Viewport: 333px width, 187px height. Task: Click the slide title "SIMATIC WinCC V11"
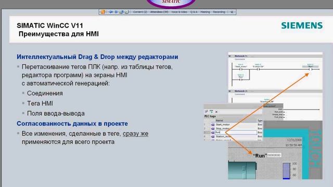50,25
